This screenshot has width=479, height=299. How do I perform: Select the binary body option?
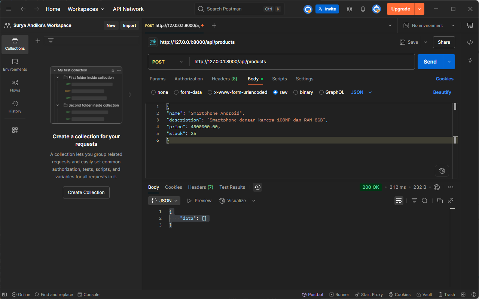coord(303,92)
